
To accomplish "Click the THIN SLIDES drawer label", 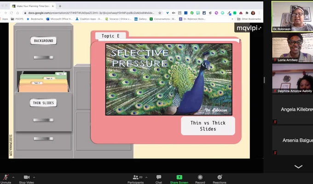I will coord(43,103).
